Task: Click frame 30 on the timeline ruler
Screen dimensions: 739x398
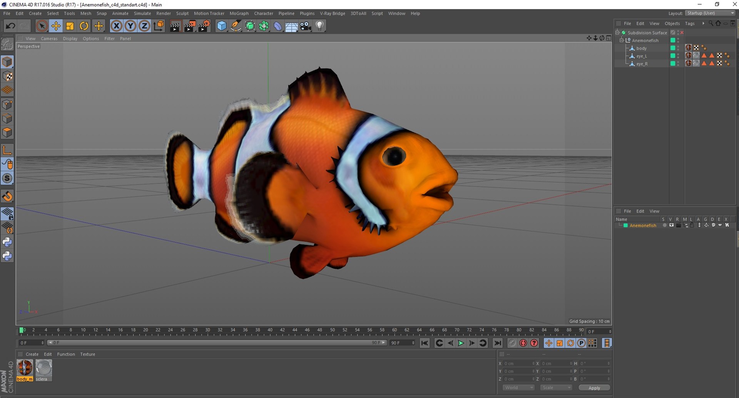Action: pyautogui.click(x=208, y=330)
